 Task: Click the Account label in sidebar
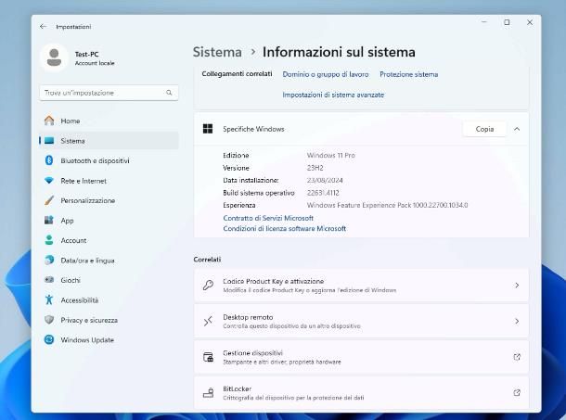[x=73, y=240]
